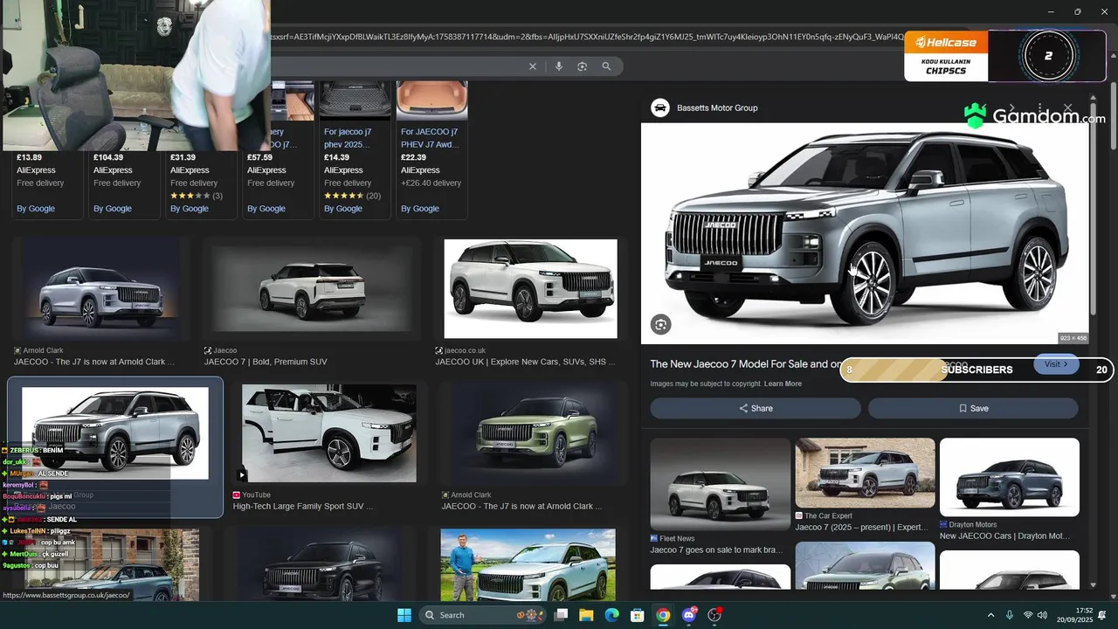This screenshot has width=1118, height=629.
Task: Click 'By Google' under the £22.39 product
Action: 420,209
